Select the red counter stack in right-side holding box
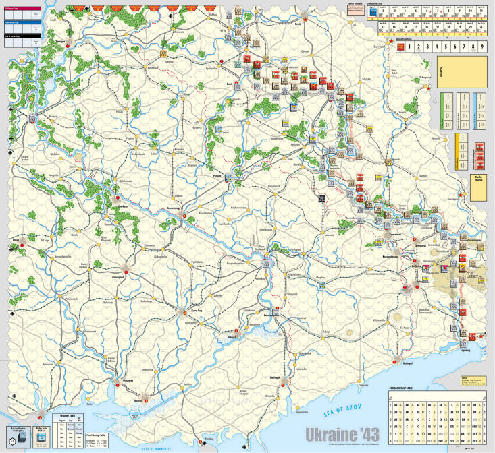Viewport: 495px width, 453px height. [479, 156]
